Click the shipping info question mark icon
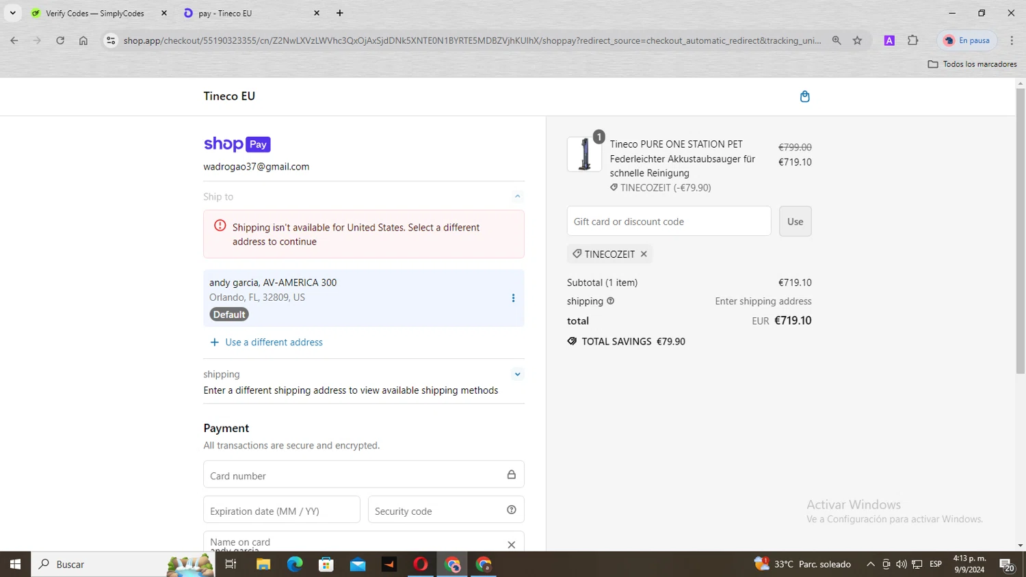The image size is (1026, 577). [610, 301]
